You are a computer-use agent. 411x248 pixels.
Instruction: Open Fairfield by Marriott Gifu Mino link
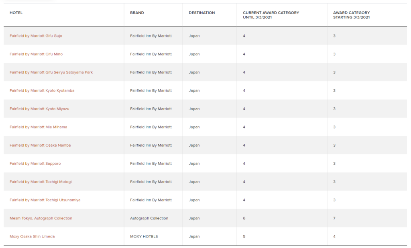click(x=36, y=54)
